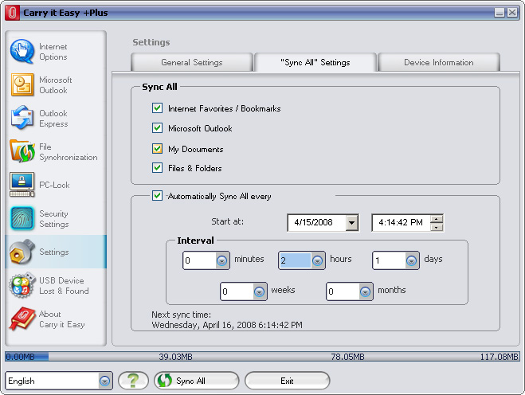Click the Exit button
Image resolution: width=525 pixels, height=395 pixels.
288,381
